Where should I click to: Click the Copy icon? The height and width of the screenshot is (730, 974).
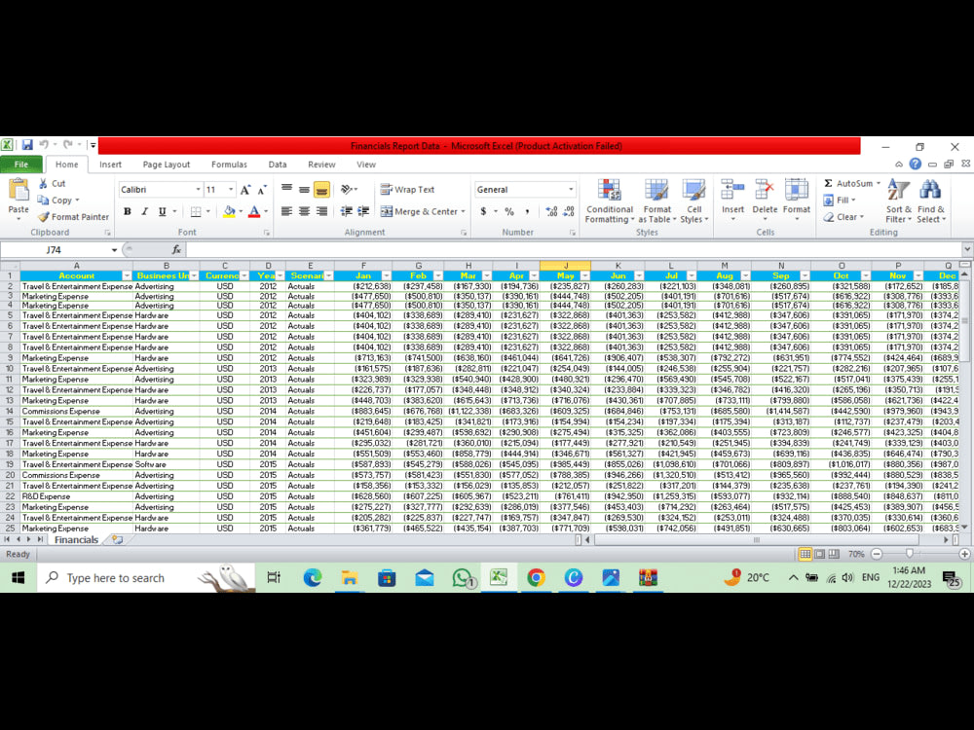(x=43, y=200)
